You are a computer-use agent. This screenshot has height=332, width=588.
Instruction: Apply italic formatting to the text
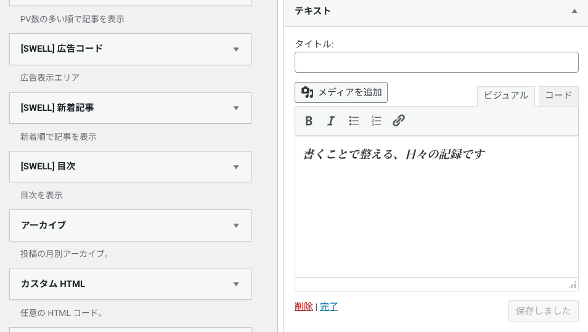point(331,121)
